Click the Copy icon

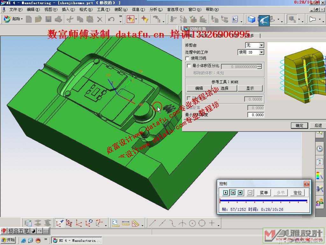point(80,19)
